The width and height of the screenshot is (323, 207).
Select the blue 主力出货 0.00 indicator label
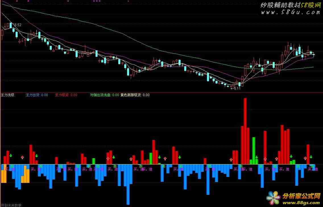tap(37, 95)
